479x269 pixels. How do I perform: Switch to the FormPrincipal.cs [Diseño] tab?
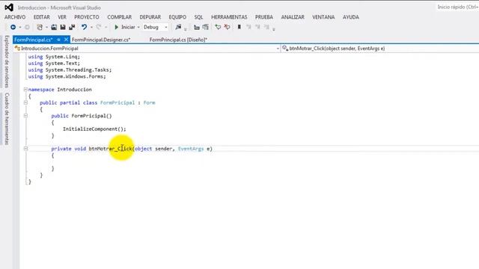(178, 40)
